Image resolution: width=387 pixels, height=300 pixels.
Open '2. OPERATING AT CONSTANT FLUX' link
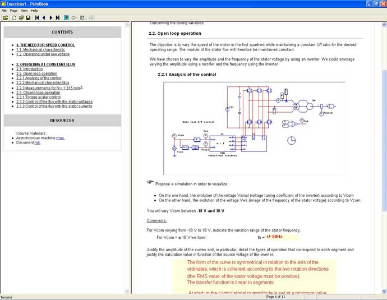45,64
